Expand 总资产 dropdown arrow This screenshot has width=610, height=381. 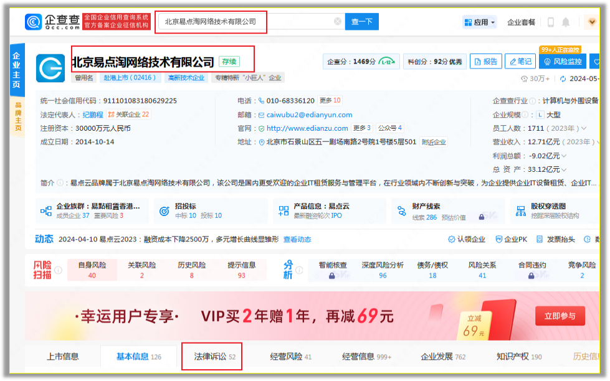564,169
